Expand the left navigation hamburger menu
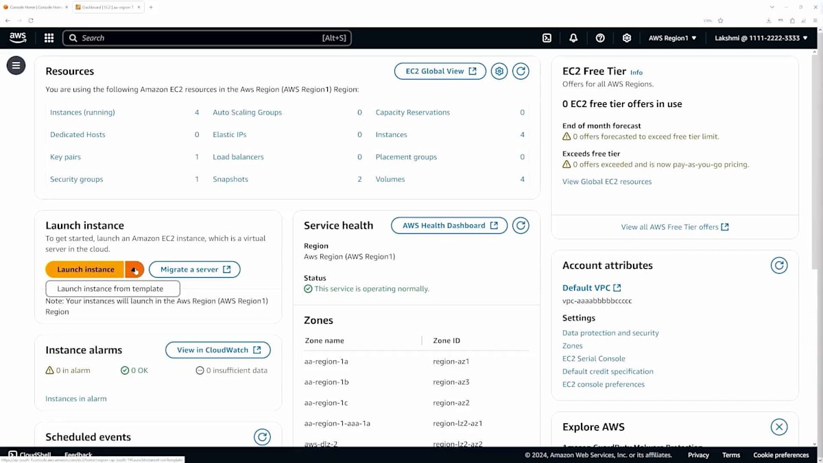The width and height of the screenshot is (823, 463). (x=16, y=65)
